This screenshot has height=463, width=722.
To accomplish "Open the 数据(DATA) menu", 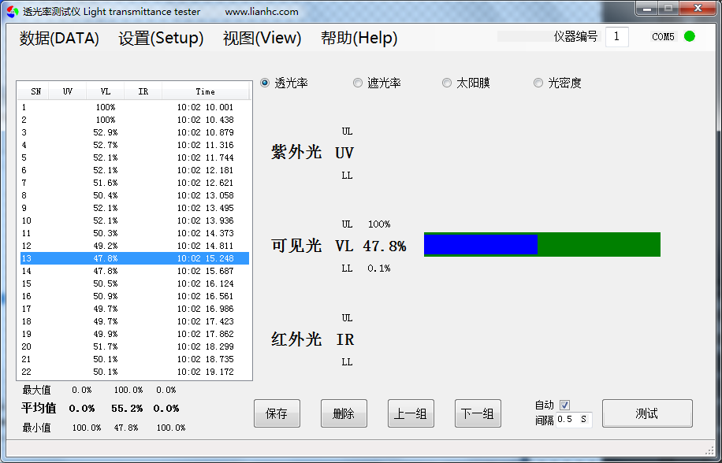I will (x=59, y=38).
